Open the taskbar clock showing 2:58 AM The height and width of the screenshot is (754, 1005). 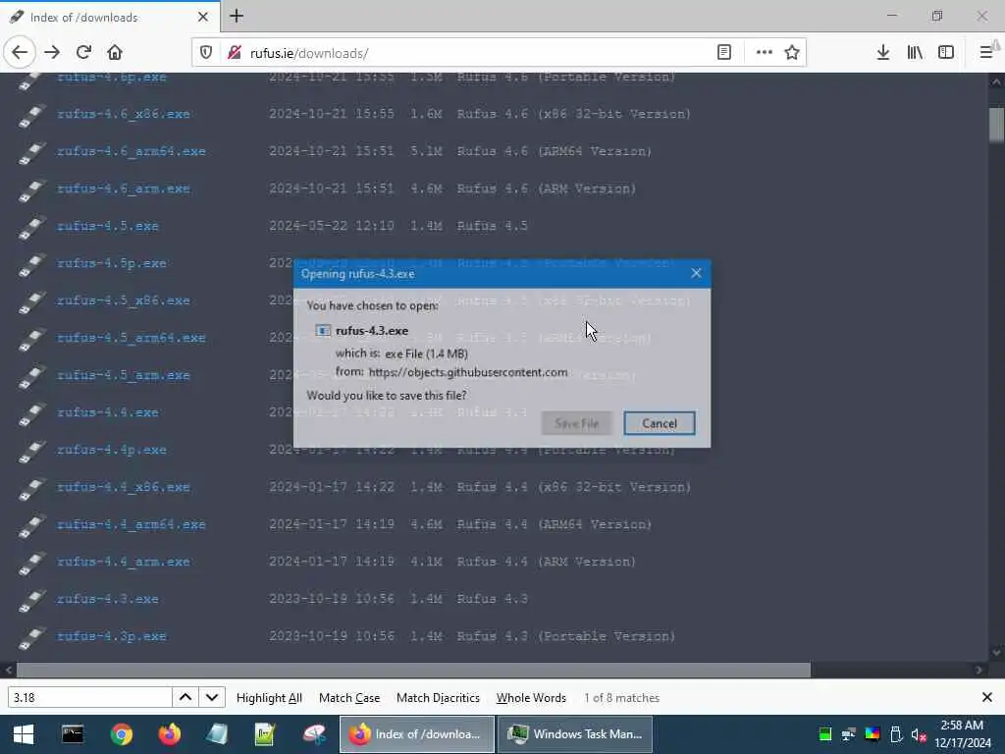click(x=962, y=734)
